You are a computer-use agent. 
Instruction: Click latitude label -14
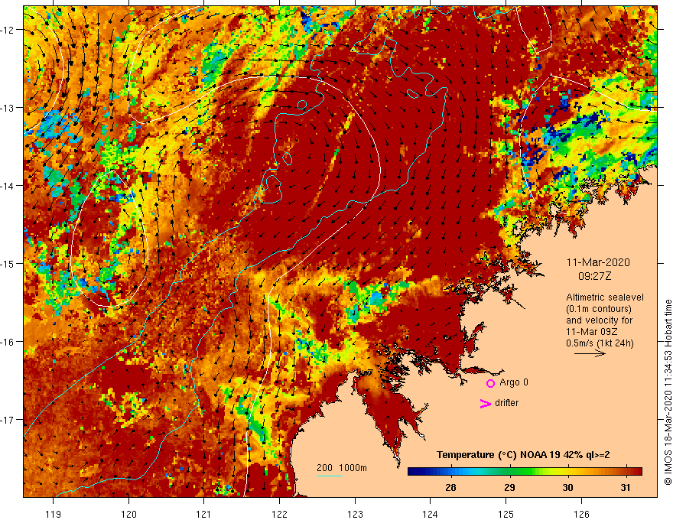pyautogui.click(x=8, y=186)
